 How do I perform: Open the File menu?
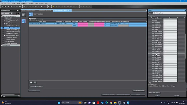point(2,4)
